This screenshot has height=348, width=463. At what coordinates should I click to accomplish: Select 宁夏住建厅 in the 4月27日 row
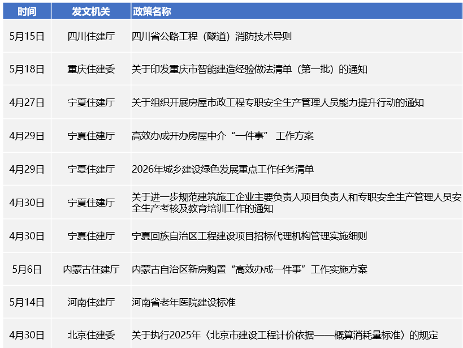[91, 102]
